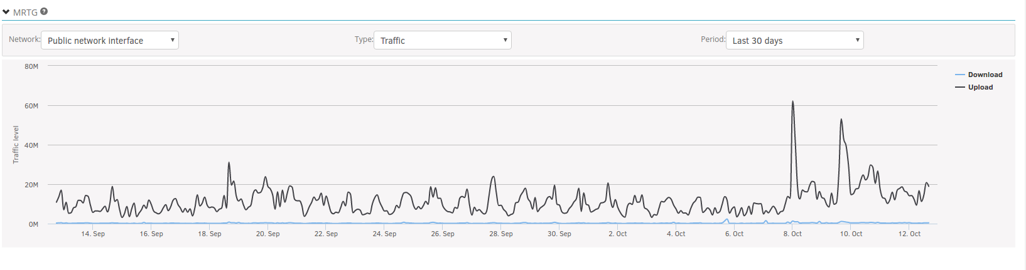Click the 22. Sep axis label
Viewport: 1026px width, 270px height.
click(326, 234)
